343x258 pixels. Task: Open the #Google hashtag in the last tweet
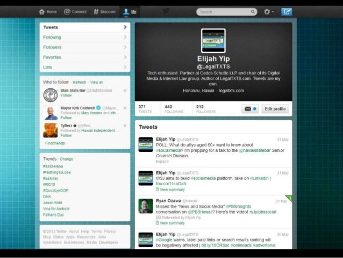click(164, 240)
